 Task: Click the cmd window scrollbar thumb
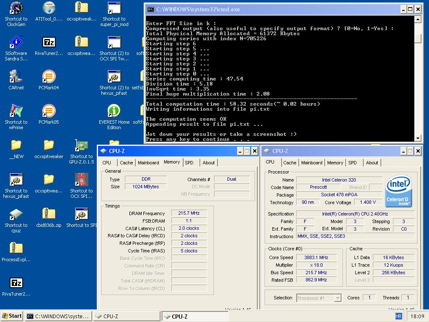(x=418, y=38)
